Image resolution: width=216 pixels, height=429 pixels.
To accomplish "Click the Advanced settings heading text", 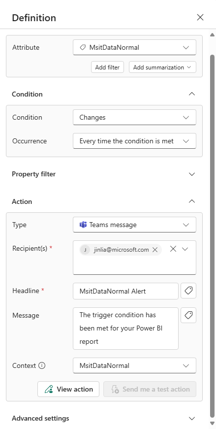I will pos(40,418).
